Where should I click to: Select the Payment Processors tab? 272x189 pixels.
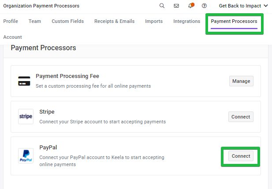pyautogui.click(x=234, y=21)
